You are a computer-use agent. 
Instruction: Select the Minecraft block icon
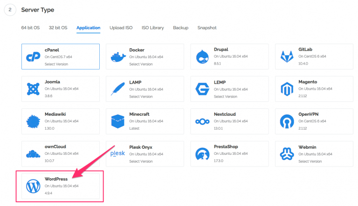[118, 121]
